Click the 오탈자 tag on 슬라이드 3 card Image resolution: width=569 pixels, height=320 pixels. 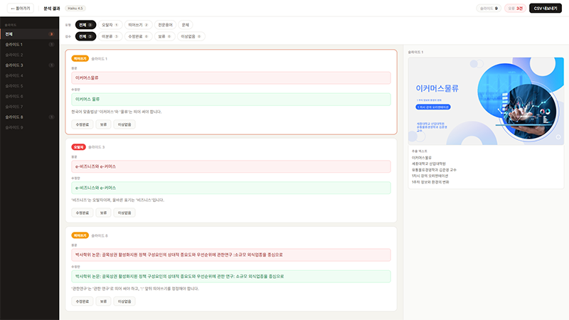(78, 147)
